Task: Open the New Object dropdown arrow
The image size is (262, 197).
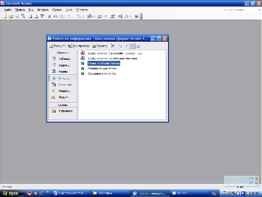Action: [130, 17]
